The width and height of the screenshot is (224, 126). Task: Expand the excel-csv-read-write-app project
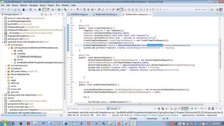[2, 18]
